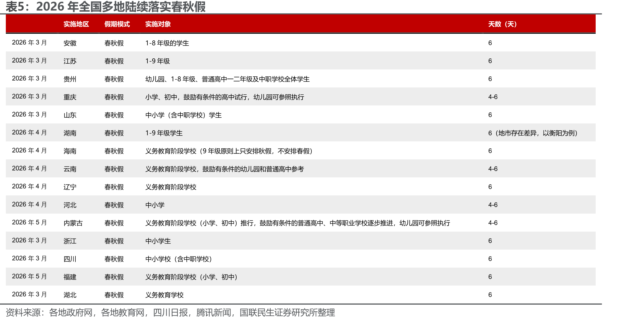Select the '中小学' cell in 河北 row
640x321 pixels.
155,205
